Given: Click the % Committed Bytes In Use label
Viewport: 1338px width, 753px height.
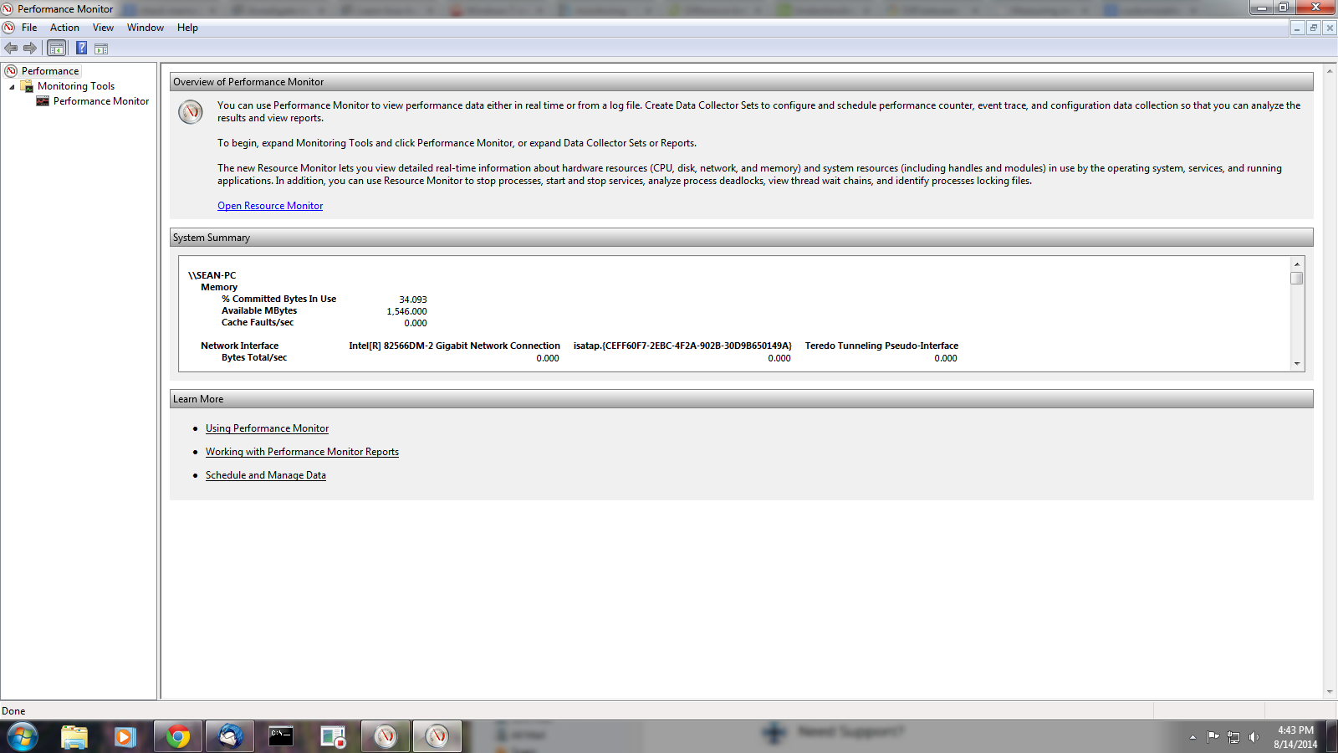Looking at the screenshot, I should tap(278, 299).
